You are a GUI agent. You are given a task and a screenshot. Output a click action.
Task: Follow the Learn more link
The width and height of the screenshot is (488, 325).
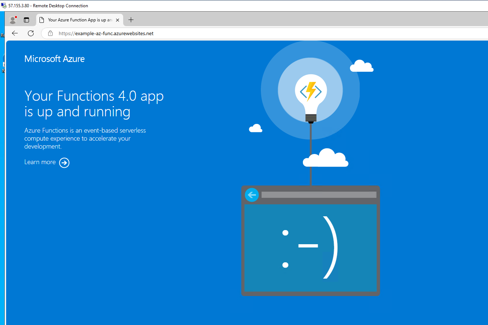pyautogui.click(x=40, y=162)
